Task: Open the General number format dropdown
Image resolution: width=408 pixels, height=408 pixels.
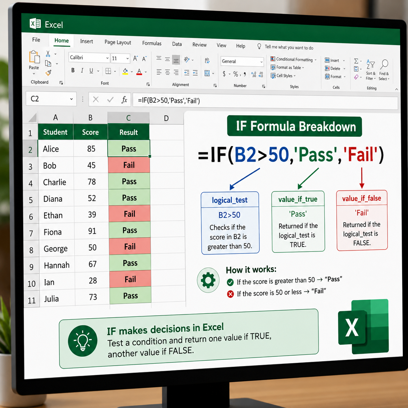Action: click(262, 62)
